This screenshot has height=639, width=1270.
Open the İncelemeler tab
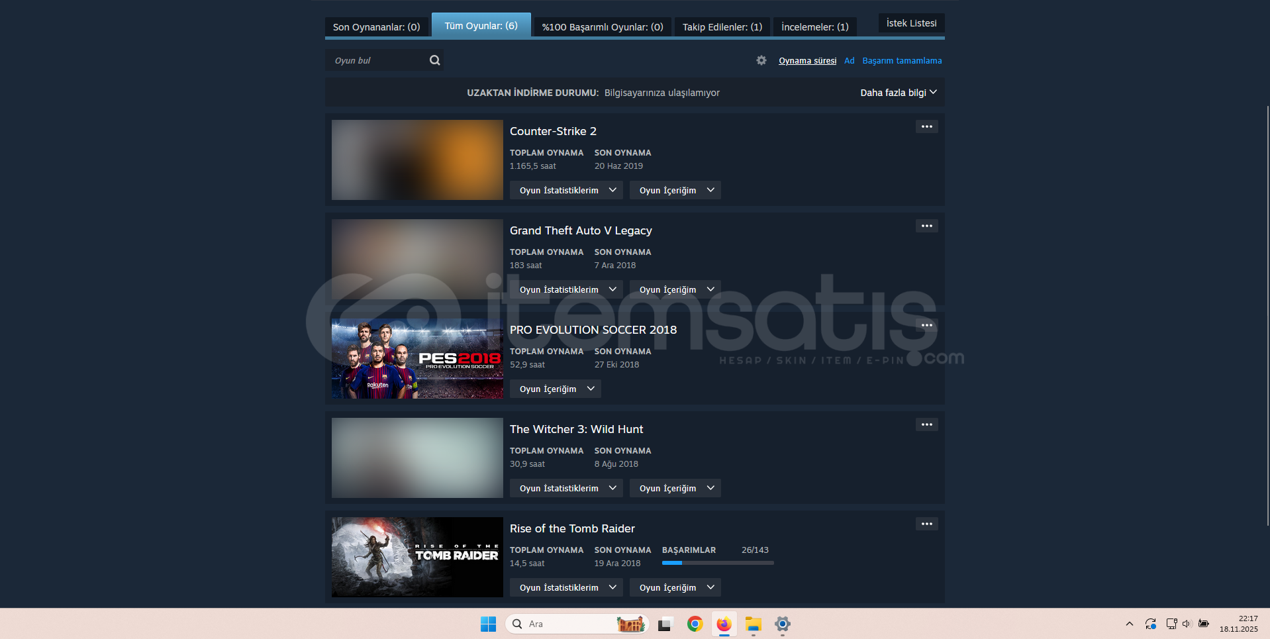point(815,27)
